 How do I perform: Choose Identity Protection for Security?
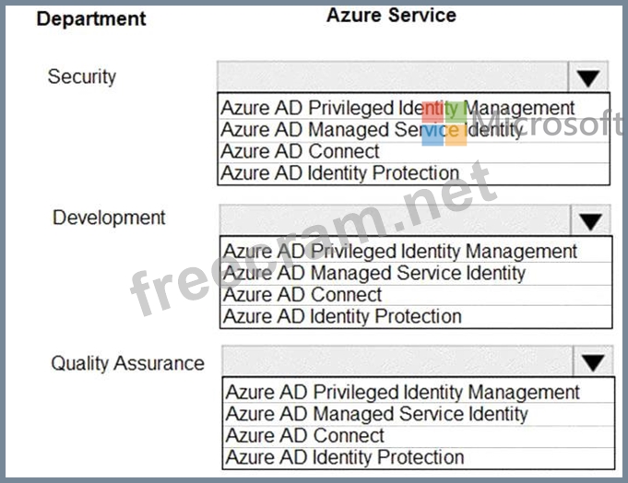[x=340, y=172]
